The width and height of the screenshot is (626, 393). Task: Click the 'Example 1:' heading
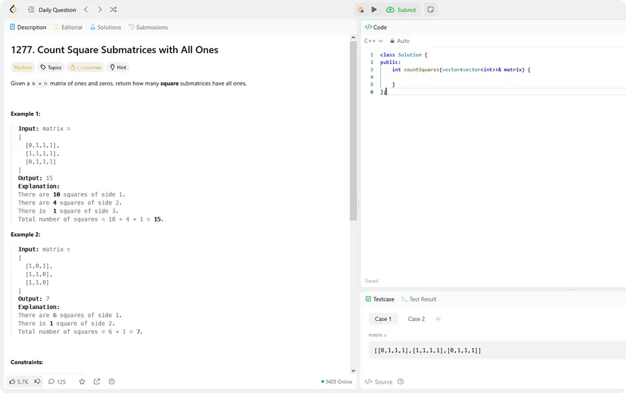(x=26, y=114)
